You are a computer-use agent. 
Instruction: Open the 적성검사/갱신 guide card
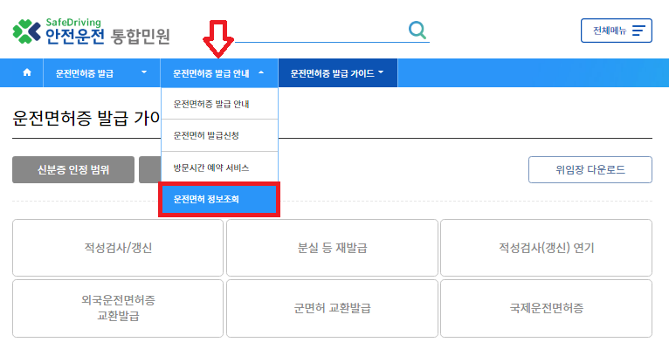[117, 248]
